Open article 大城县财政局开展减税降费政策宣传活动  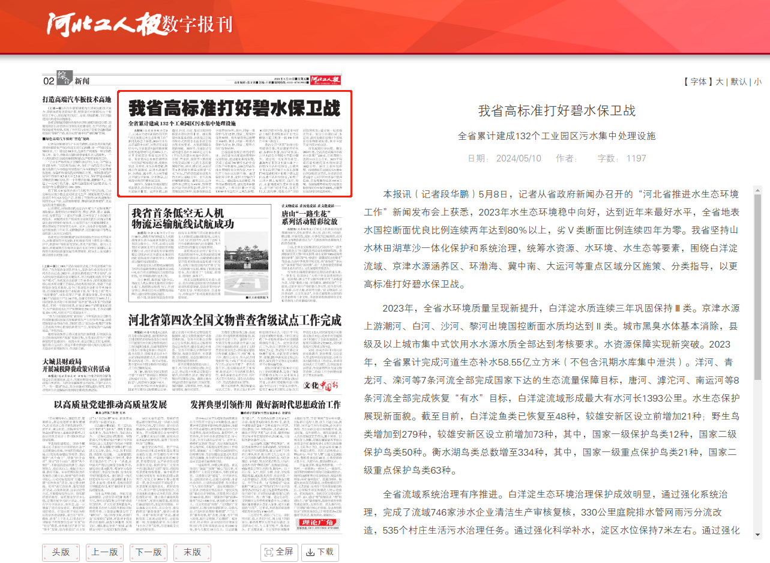pyautogui.click(x=77, y=365)
